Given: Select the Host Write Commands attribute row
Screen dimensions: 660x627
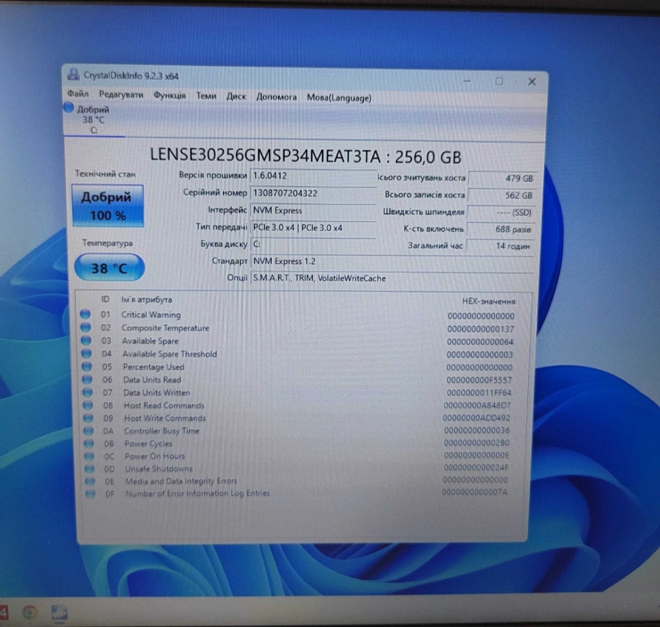Looking at the screenshot, I should point(164,418).
